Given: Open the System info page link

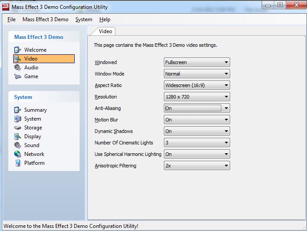Looking at the screenshot, I should (33, 119).
